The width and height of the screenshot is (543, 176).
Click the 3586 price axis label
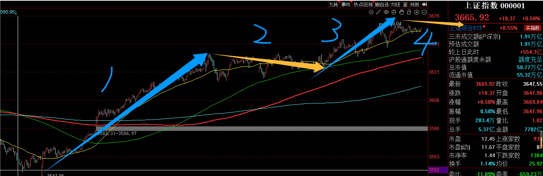pos(434,129)
